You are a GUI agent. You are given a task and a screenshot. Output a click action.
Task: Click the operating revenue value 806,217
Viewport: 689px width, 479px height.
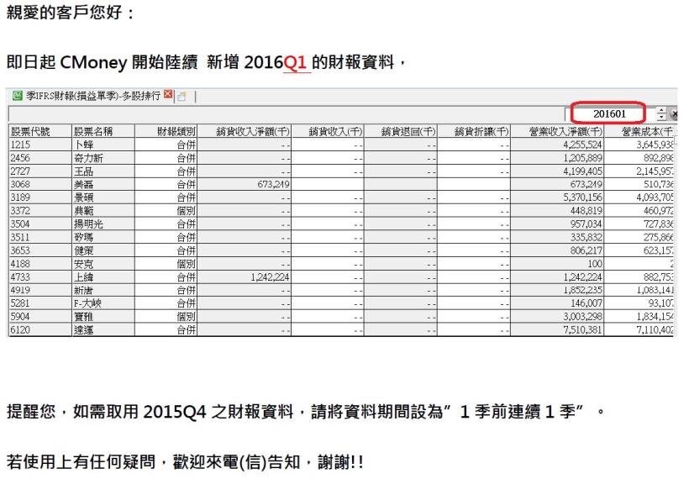[586, 250]
